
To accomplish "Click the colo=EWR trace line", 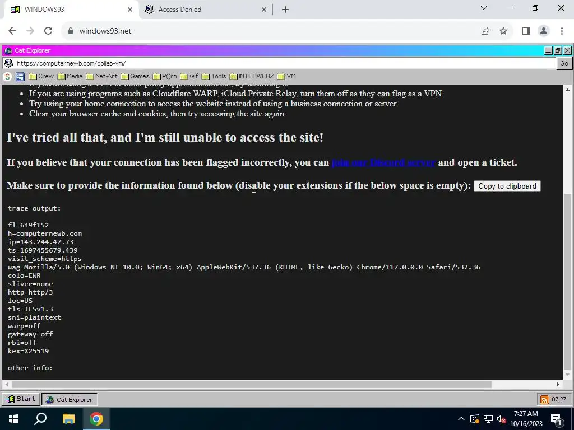I will click(24, 275).
